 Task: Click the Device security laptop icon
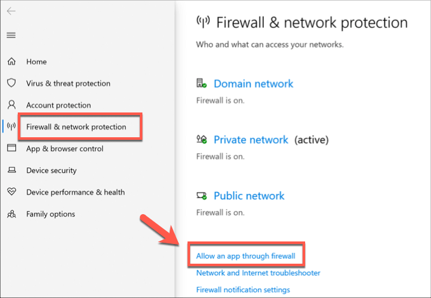pyautogui.click(x=11, y=170)
